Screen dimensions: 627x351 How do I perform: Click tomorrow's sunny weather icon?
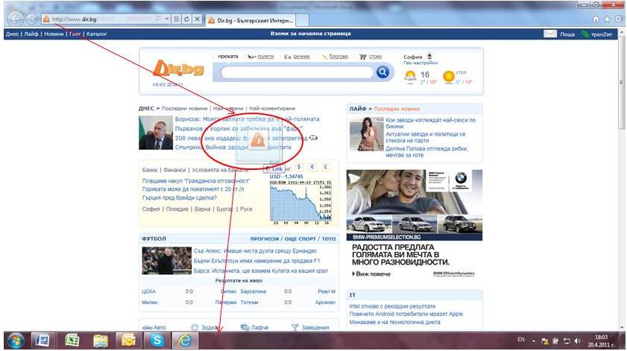(449, 76)
